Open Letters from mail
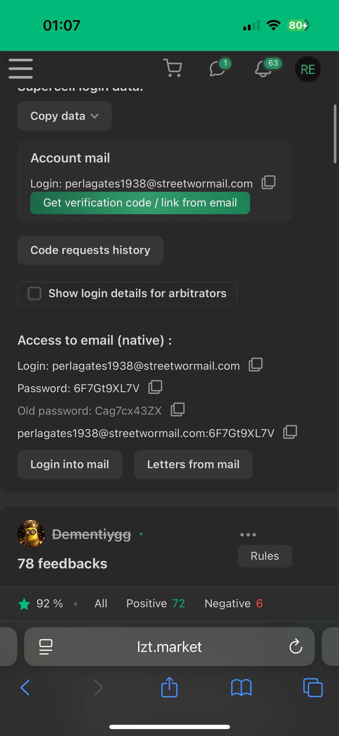This screenshot has width=339, height=736. tap(193, 464)
